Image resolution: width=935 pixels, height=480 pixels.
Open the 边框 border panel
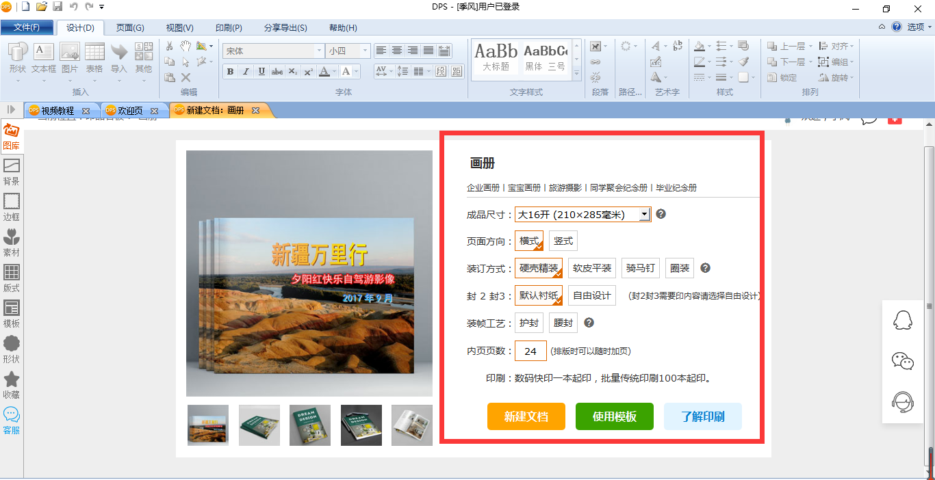12,208
